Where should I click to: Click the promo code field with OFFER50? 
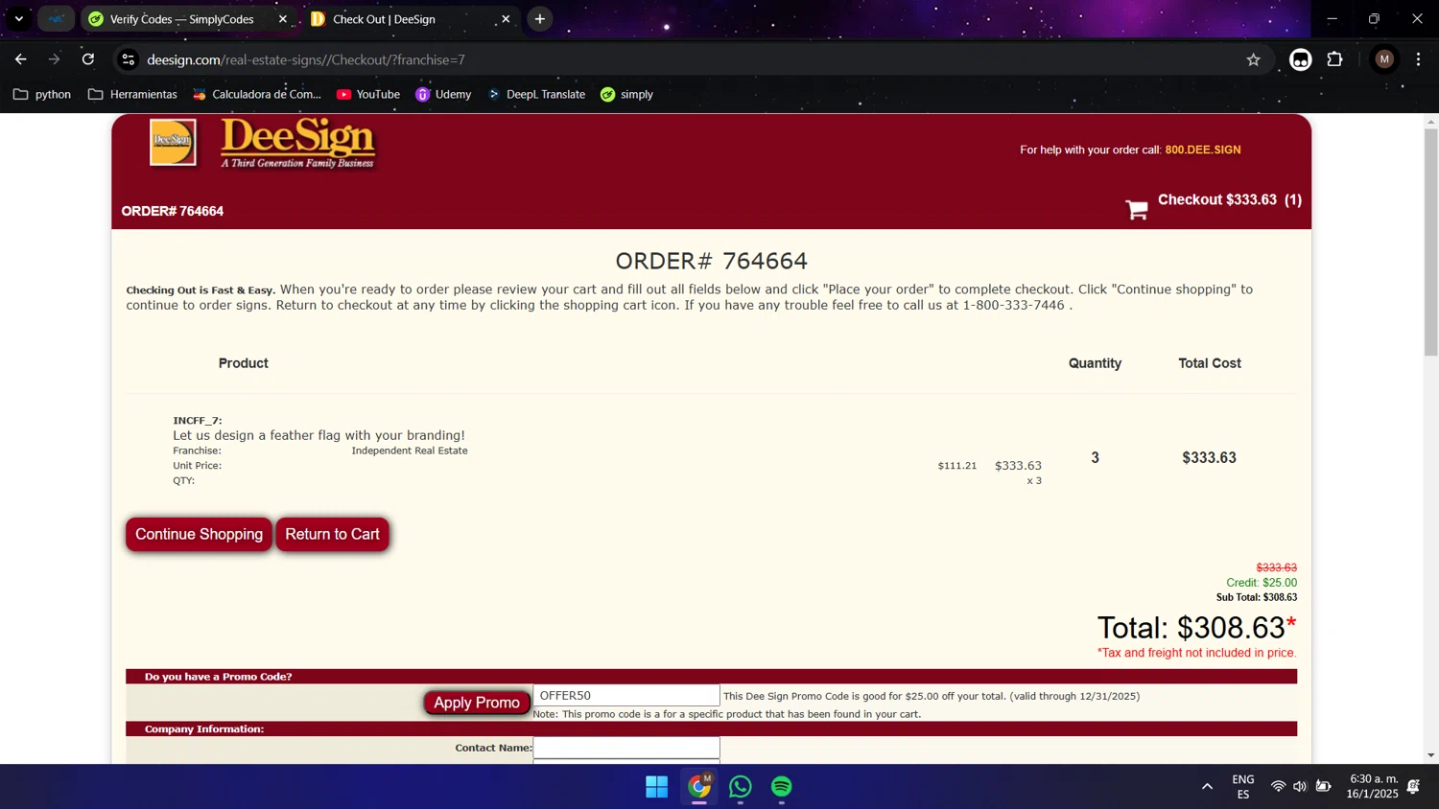click(626, 696)
